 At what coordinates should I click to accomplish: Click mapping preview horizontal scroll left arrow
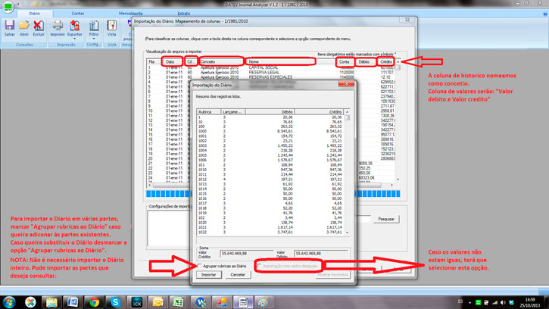click(x=150, y=185)
